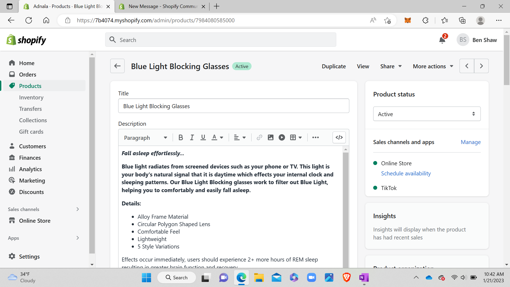This screenshot has width=510, height=287.
Task: Expand the Sales channels section
Action: pos(78,209)
